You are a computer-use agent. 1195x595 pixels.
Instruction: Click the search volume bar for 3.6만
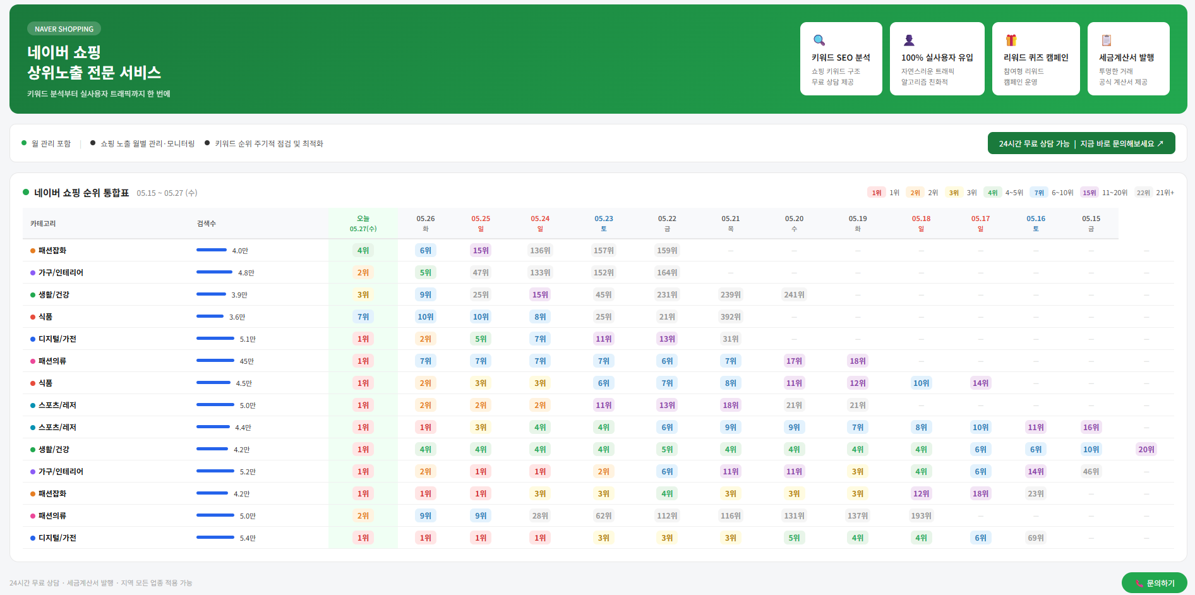(210, 316)
